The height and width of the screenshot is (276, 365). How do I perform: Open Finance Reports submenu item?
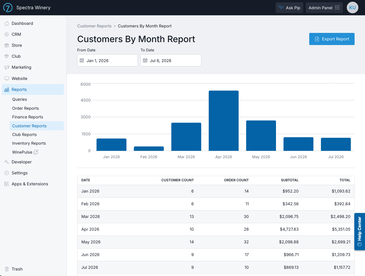pyautogui.click(x=37, y=117)
